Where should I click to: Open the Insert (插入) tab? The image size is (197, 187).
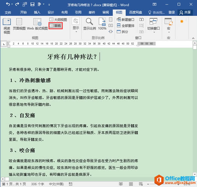pos(37,12)
